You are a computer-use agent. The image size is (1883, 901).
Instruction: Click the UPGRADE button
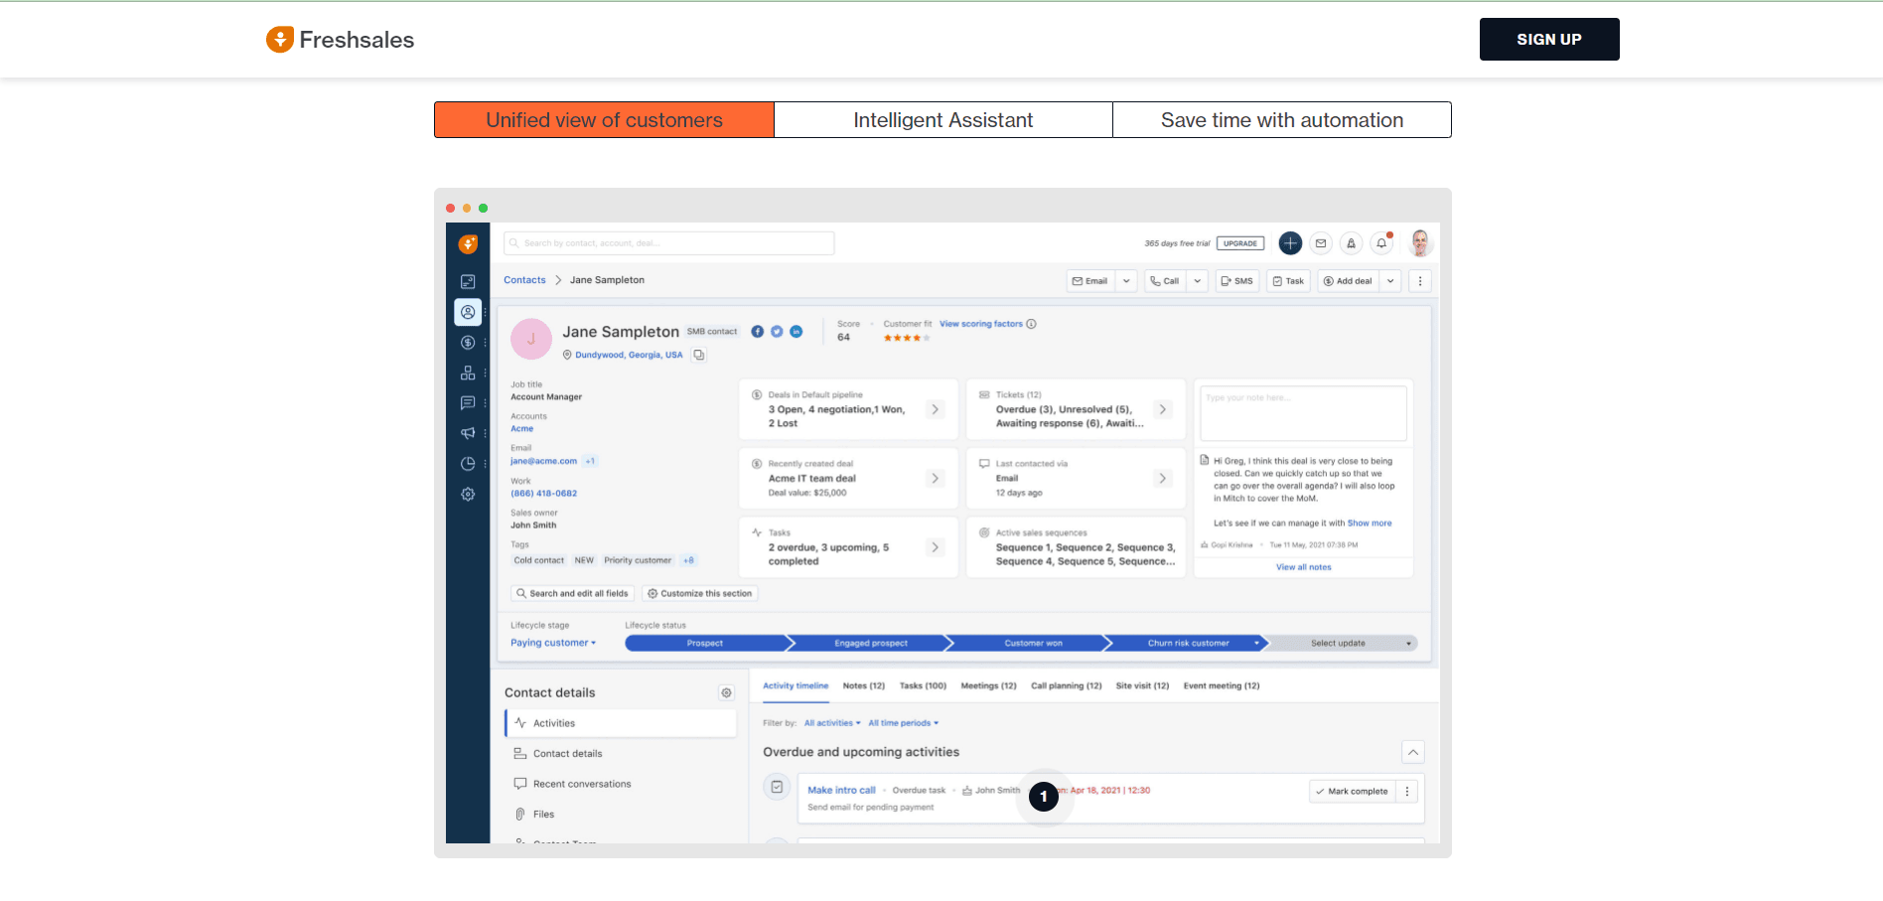(x=1239, y=242)
